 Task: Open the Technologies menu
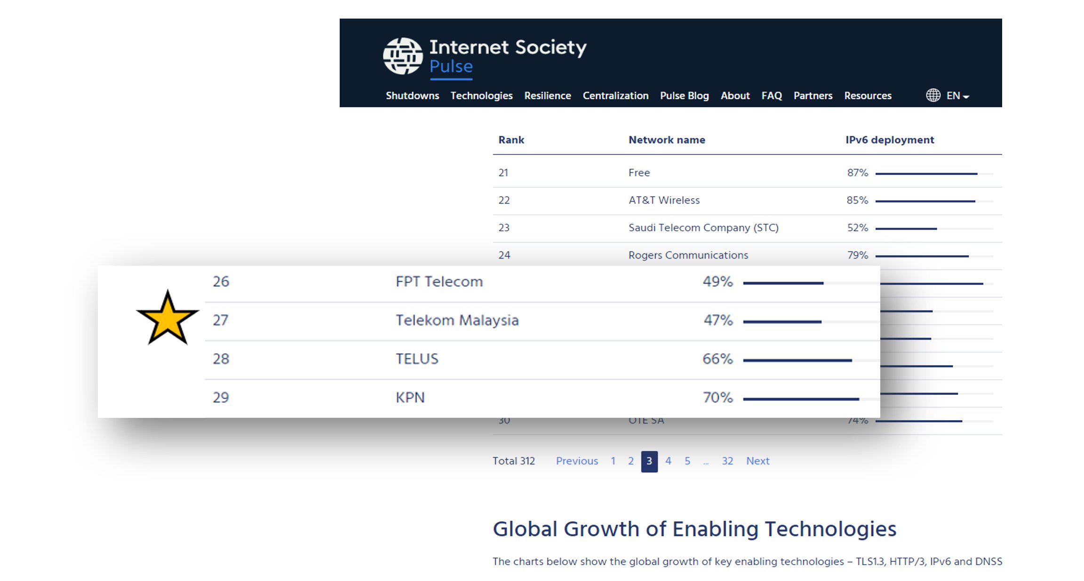coord(481,95)
